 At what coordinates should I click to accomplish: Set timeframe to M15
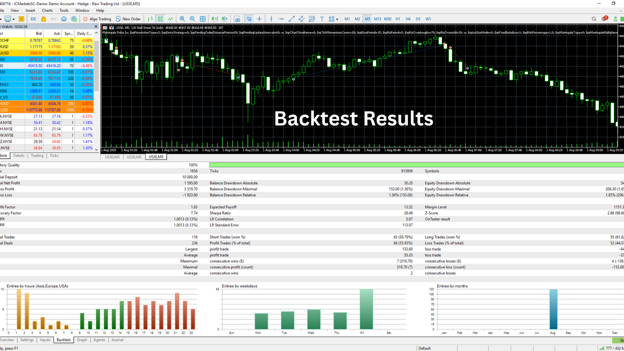point(378,19)
